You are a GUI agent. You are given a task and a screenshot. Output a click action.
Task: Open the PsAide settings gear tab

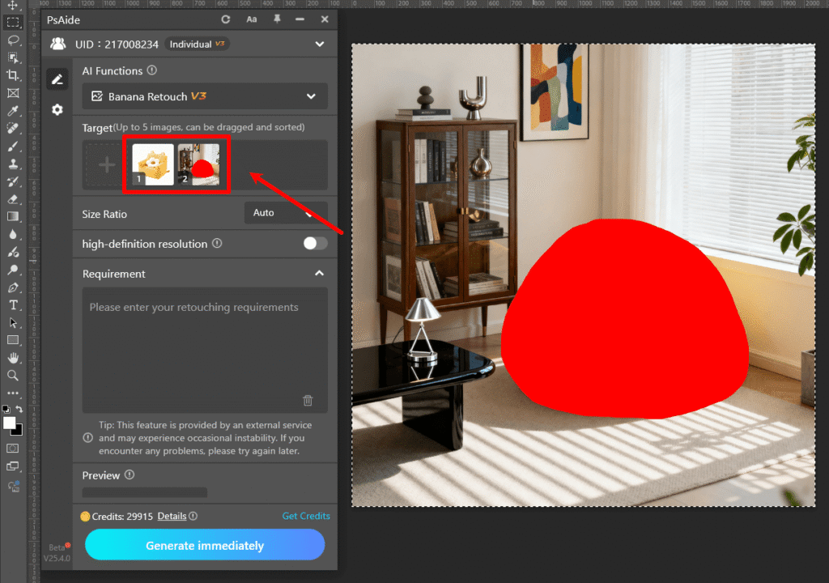57,109
